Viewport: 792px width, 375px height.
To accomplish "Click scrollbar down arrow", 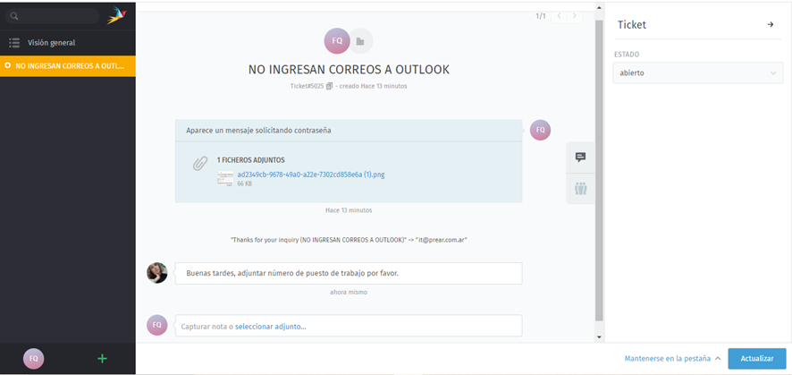I will [599, 337].
